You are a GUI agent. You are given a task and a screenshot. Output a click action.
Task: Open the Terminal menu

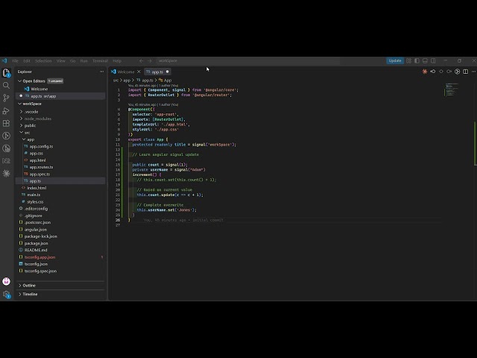pyautogui.click(x=100, y=61)
